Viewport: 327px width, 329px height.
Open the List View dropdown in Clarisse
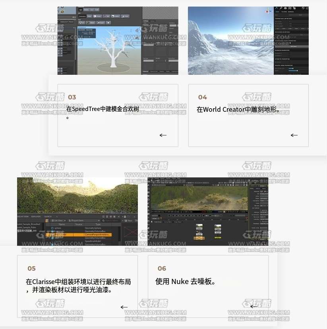(x=58, y=221)
